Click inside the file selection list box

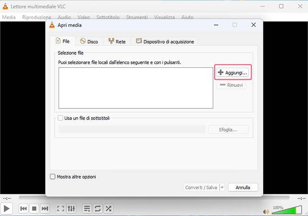(136, 88)
